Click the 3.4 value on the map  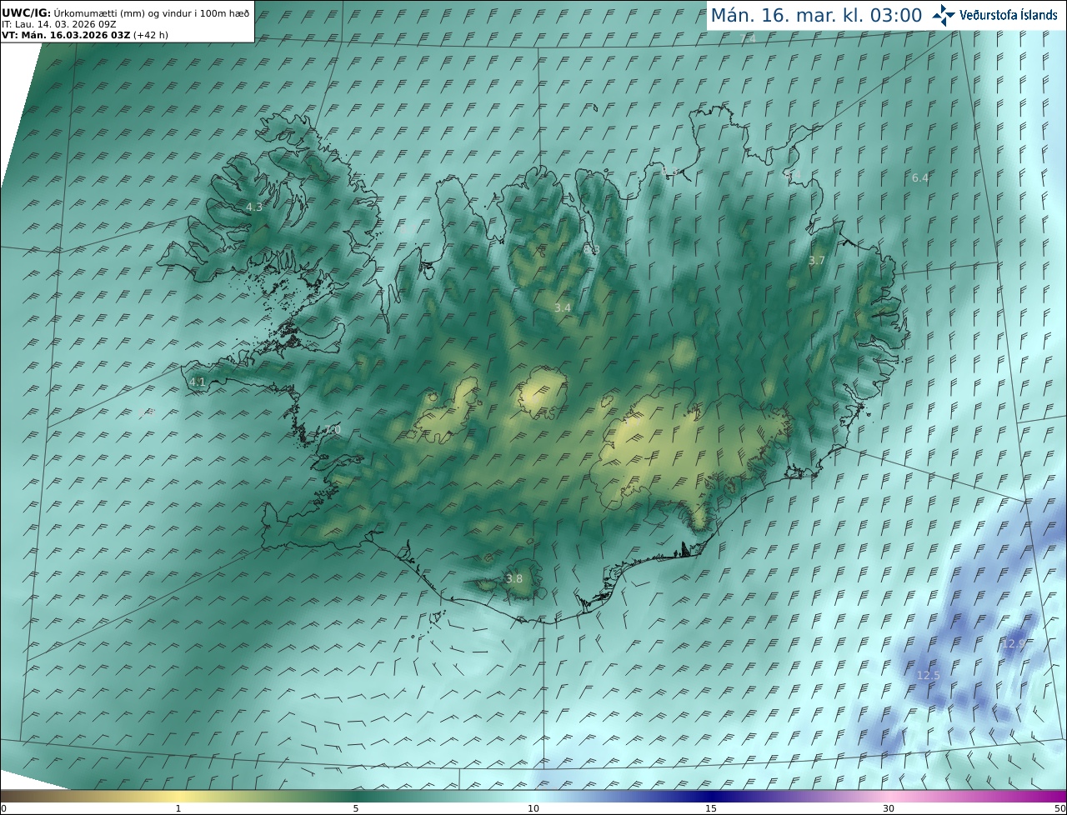click(x=563, y=307)
